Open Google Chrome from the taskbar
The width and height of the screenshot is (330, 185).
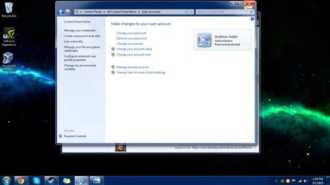(21, 180)
